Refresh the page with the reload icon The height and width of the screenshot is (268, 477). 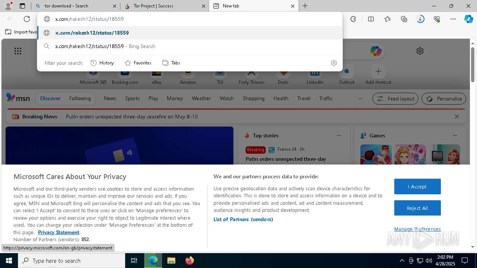click(27, 19)
